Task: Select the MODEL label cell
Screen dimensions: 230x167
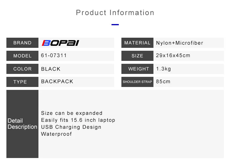Action: (x=22, y=56)
